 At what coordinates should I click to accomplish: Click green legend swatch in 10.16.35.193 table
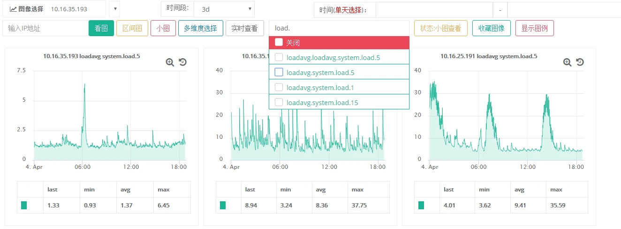click(24, 205)
